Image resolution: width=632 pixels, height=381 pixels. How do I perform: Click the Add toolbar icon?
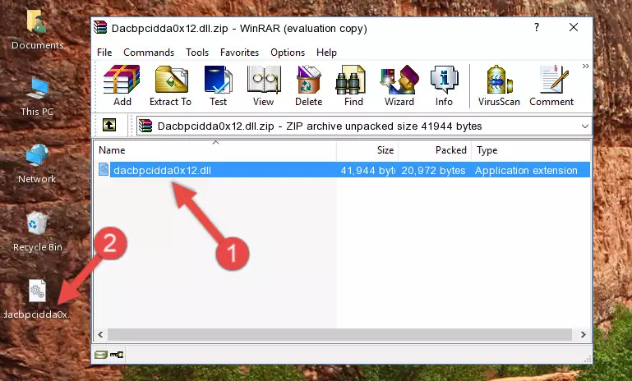coord(122,85)
